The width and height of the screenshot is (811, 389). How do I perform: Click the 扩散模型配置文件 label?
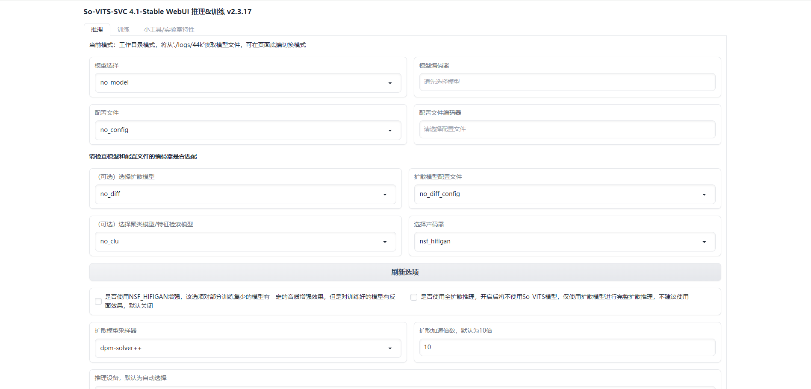click(438, 177)
